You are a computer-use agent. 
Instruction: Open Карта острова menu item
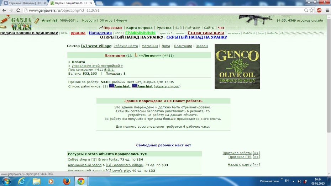(x=139, y=28)
